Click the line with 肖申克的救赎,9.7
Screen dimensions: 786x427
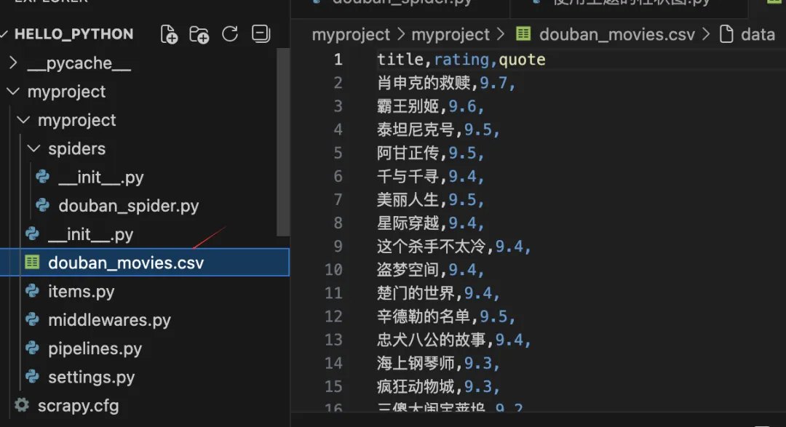tap(446, 83)
